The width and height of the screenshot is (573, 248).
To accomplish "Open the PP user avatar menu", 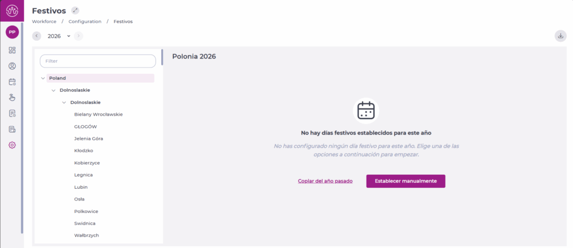I will [12, 32].
